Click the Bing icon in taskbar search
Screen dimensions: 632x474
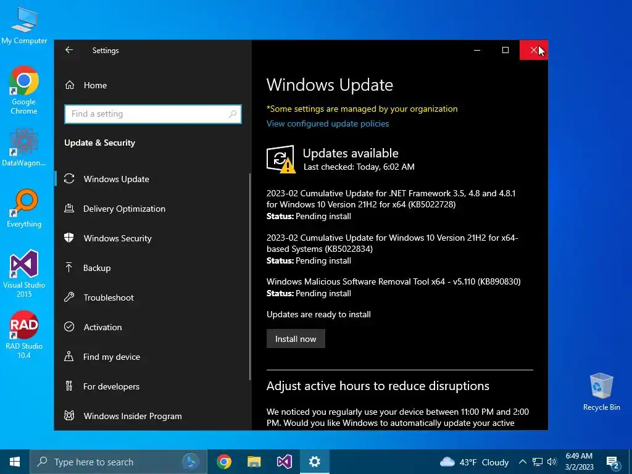[190, 462]
